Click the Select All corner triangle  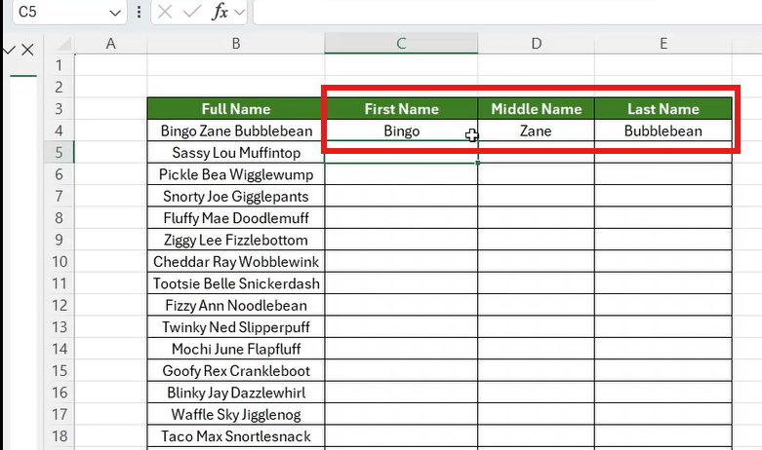coord(64,45)
